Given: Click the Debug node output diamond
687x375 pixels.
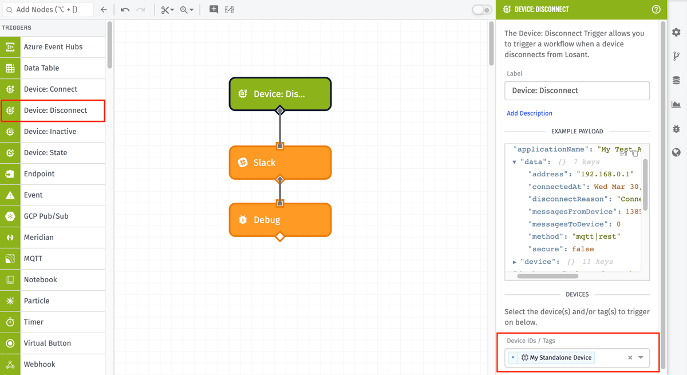Looking at the screenshot, I should 280,236.
